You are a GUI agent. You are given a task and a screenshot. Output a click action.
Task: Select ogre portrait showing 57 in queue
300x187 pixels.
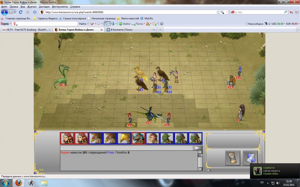coord(153,138)
